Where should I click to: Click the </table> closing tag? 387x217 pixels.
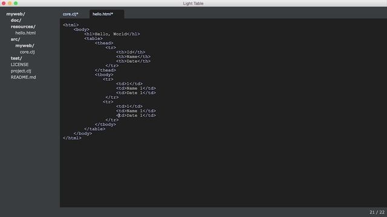click(95, 129)
